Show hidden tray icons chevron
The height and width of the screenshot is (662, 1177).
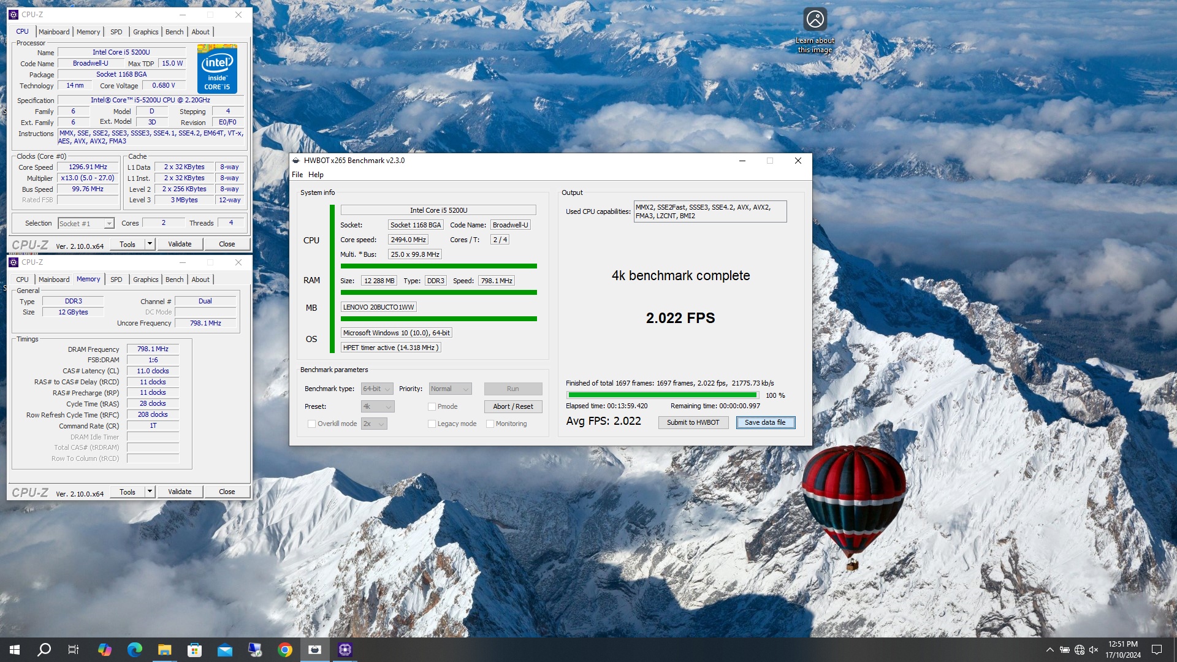click(x=1049, y=650)
